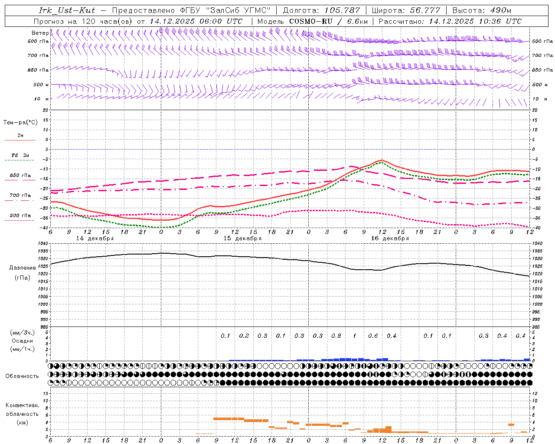
Task: Click the Irk_Ust-Kut station title
Action: point(67,10)
